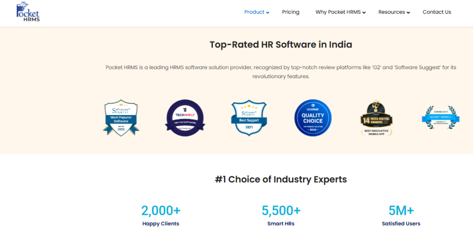Viewport: 473px width, 243px height.
Task: Open the Why Pocket HRMS menu
Action: [338, 12]
